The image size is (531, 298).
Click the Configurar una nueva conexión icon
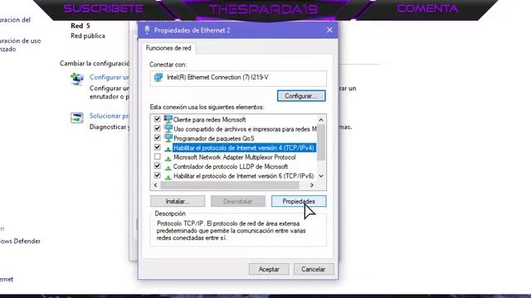(x=77, y=79)
